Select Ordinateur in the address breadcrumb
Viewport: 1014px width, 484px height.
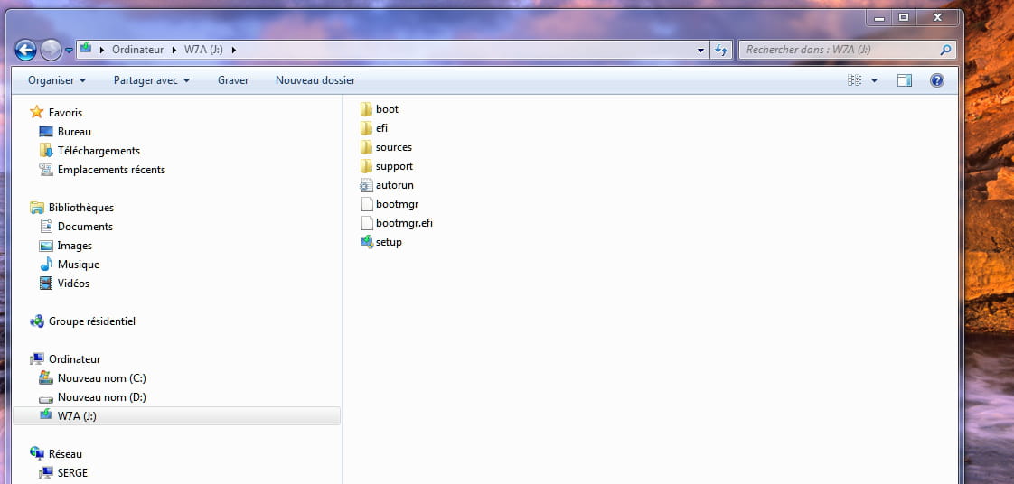137,50
